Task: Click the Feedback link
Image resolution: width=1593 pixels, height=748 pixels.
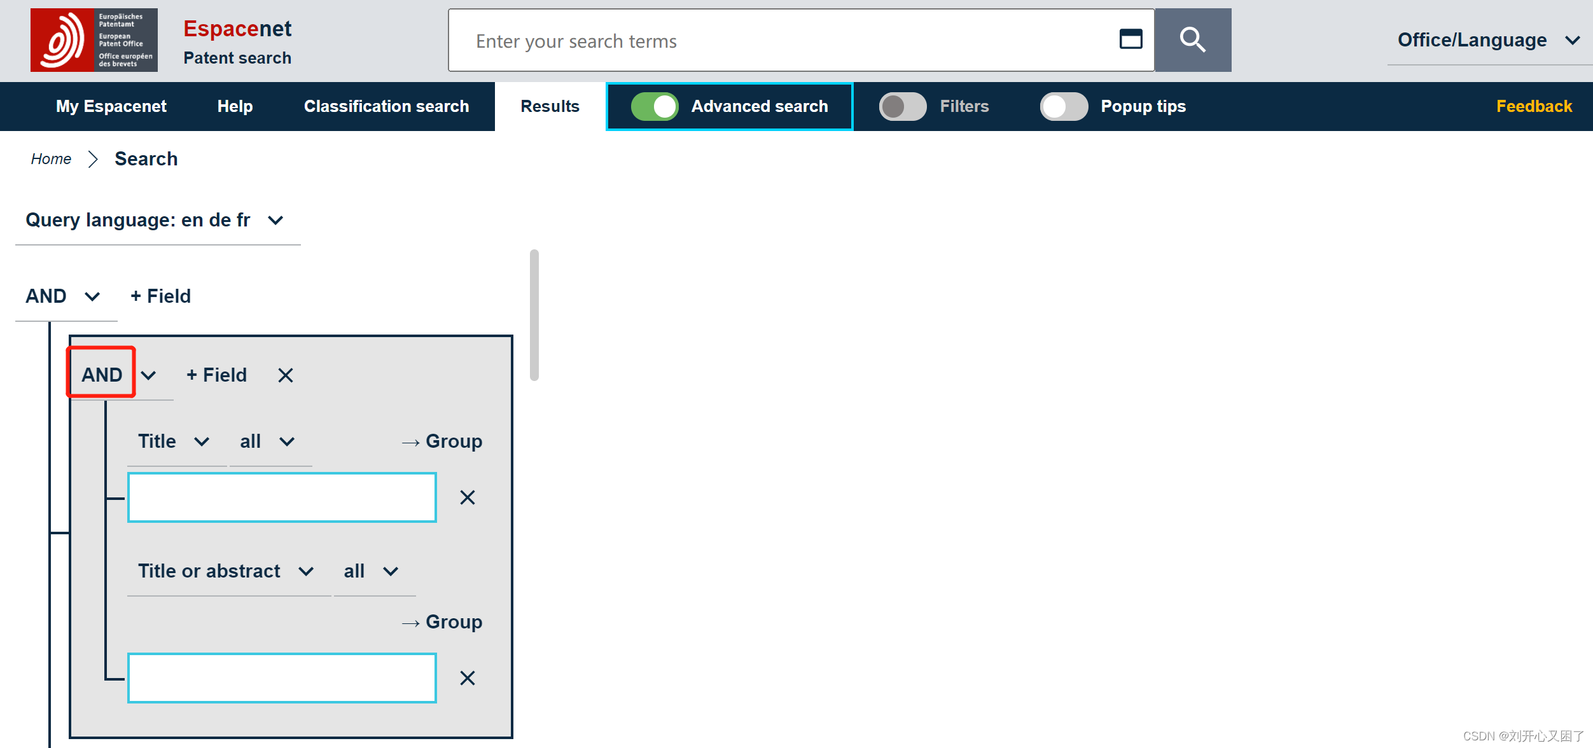Action: [x=1534, y=106]
